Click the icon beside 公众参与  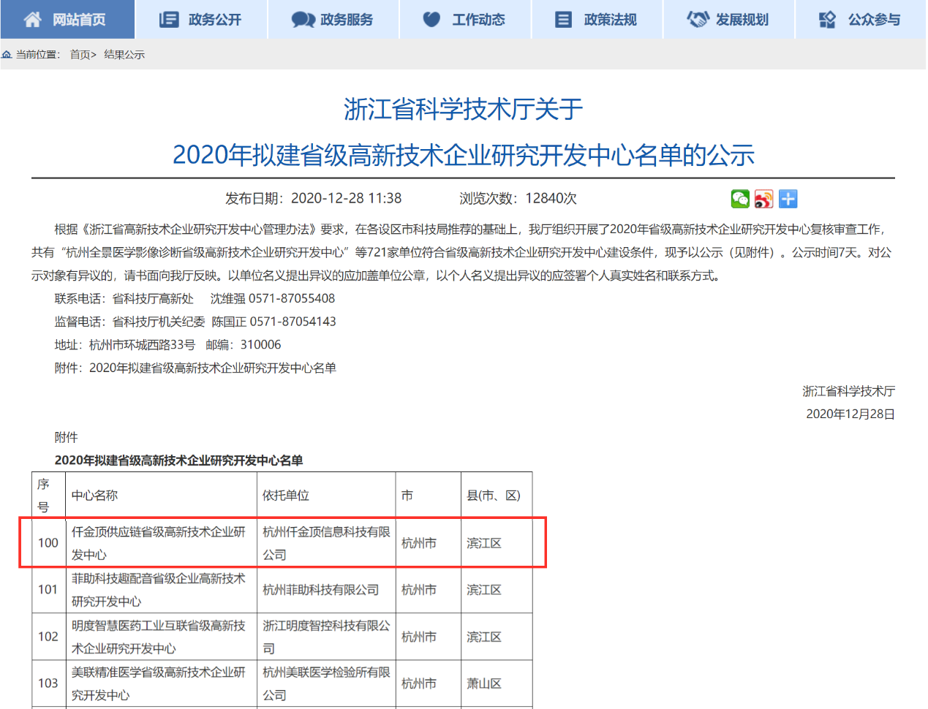[827, 20]
